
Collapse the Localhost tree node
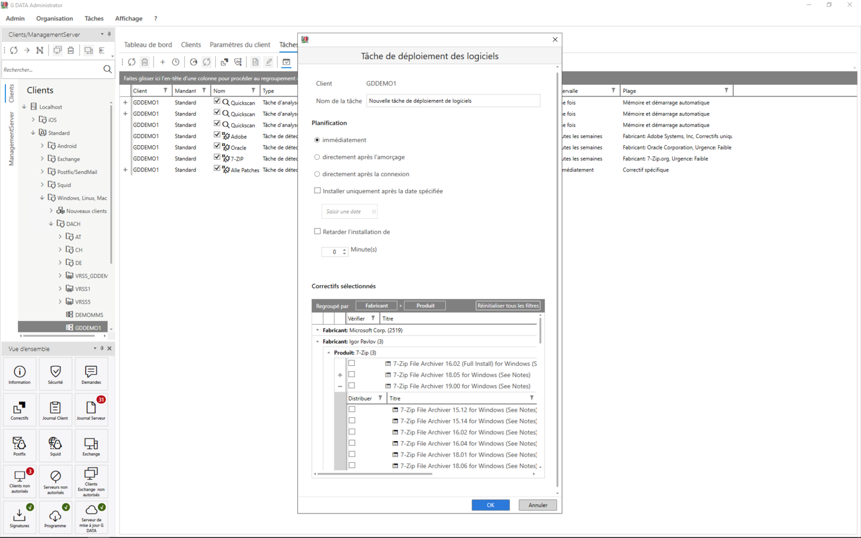[25, 106]
